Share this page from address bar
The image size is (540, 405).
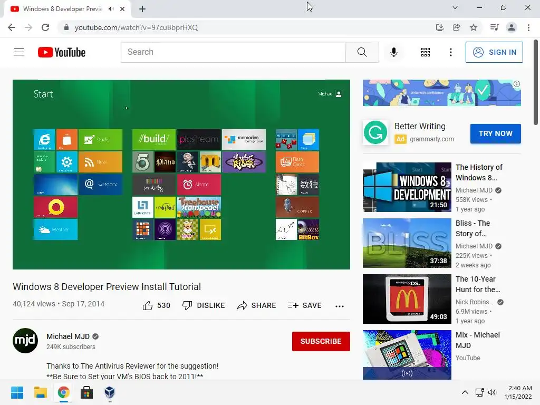tap(456, 27)
